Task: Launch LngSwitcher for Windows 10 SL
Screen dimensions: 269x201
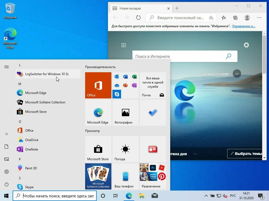Action: pos(48,74)
